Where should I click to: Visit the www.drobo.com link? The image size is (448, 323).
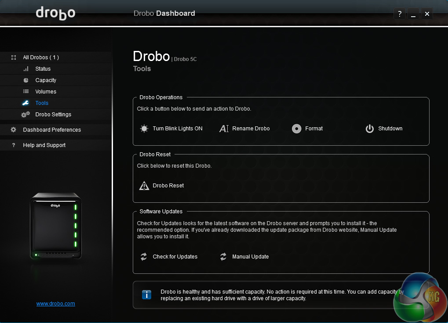coord(55,303)
